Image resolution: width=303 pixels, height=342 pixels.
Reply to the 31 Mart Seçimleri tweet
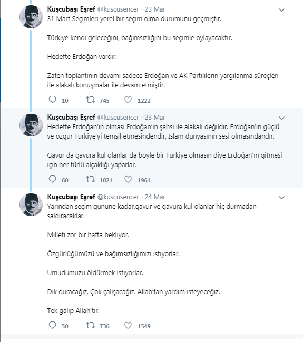tap(52, 100)
